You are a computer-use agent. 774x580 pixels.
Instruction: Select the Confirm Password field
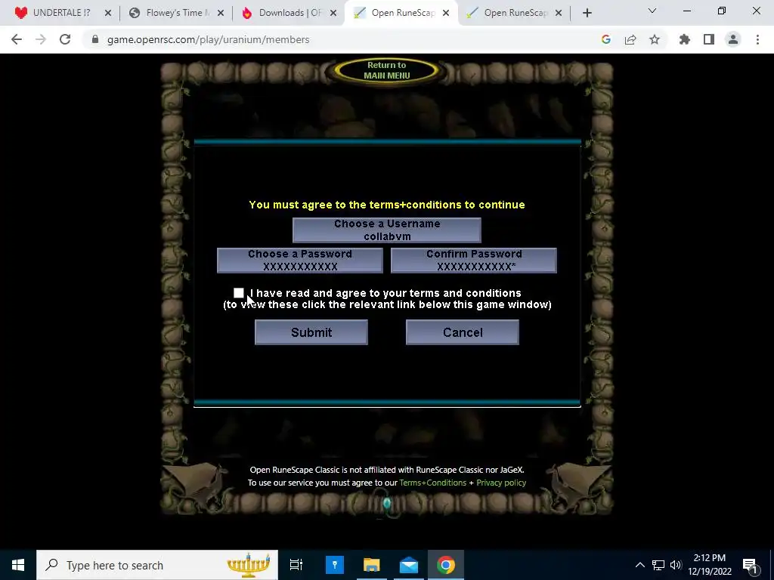(x=474, y=261)
